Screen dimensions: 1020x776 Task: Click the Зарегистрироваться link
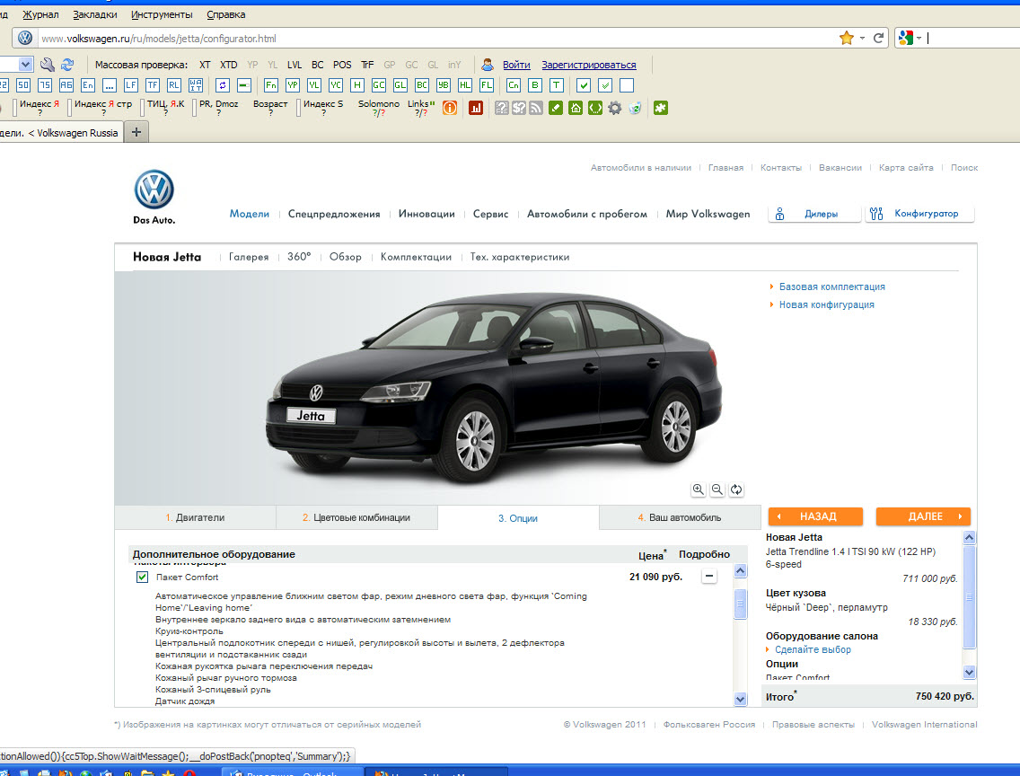point(589,65)
